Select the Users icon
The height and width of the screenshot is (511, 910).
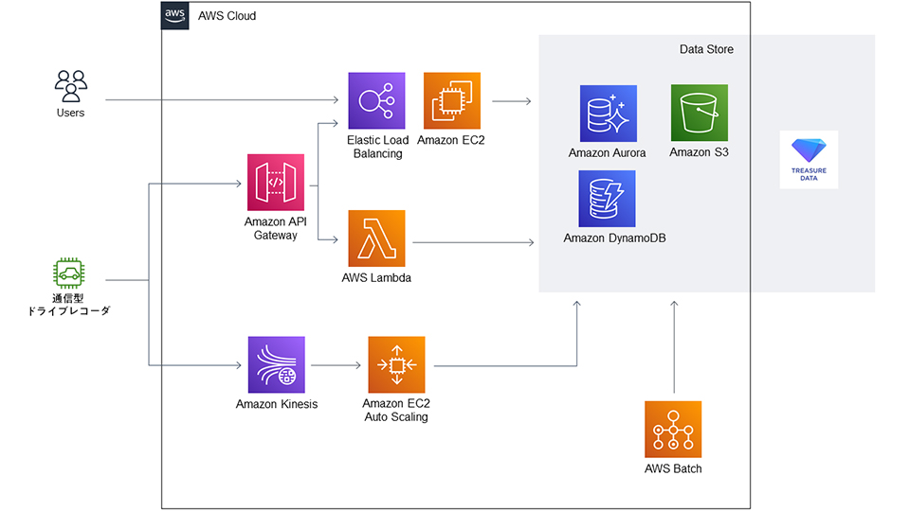point(71,86)
